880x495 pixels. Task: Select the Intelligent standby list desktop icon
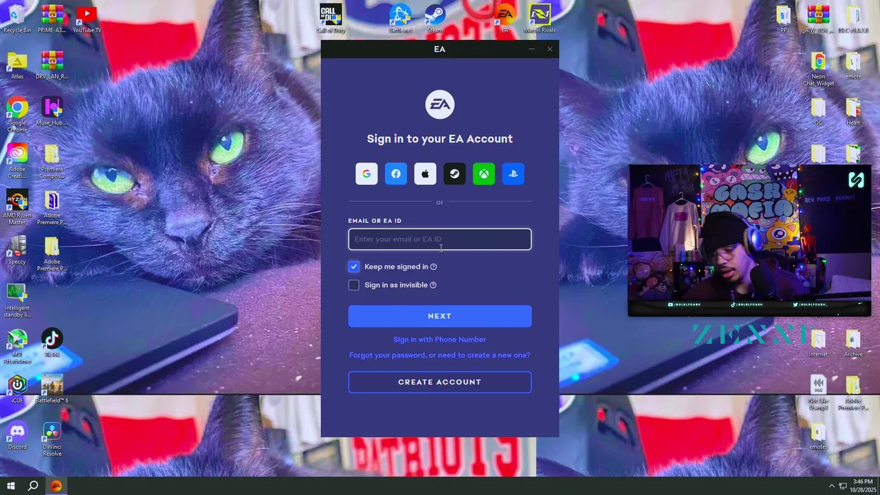(x=17, y=300)
